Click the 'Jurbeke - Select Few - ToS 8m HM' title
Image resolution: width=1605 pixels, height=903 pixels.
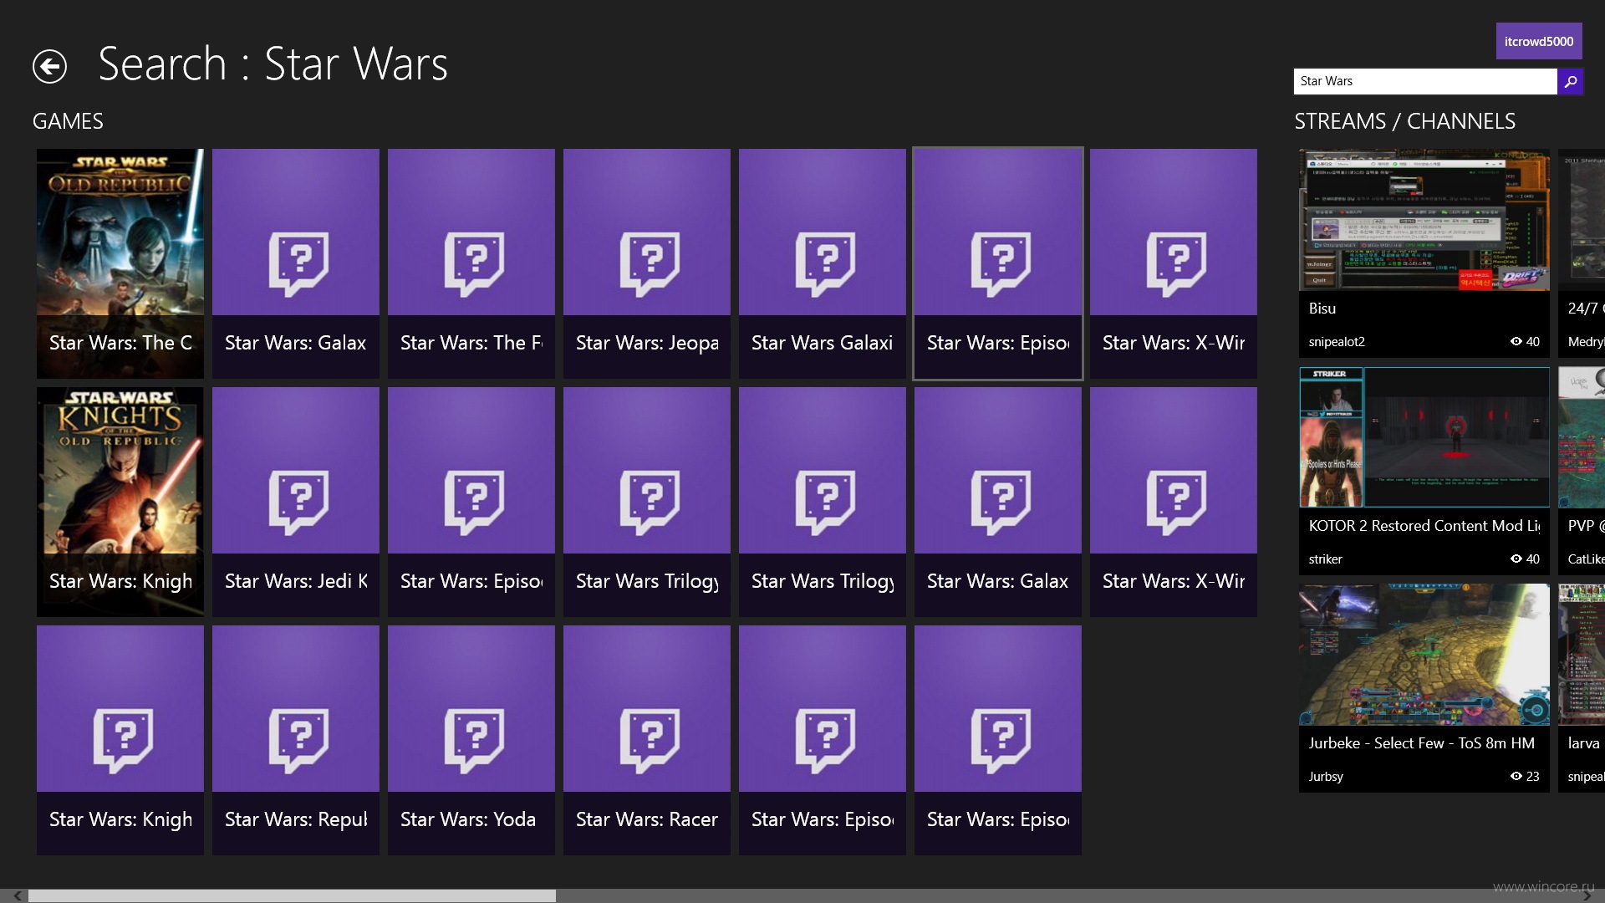point(1422,743)
